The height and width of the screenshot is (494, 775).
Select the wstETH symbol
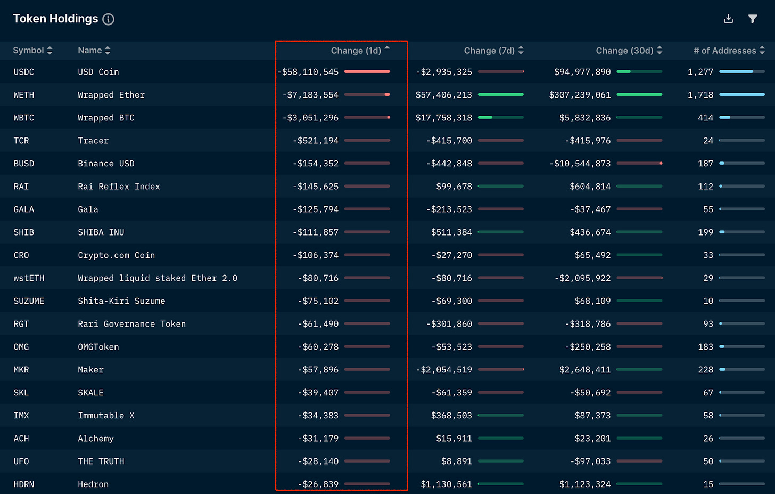tap(29, 278)
